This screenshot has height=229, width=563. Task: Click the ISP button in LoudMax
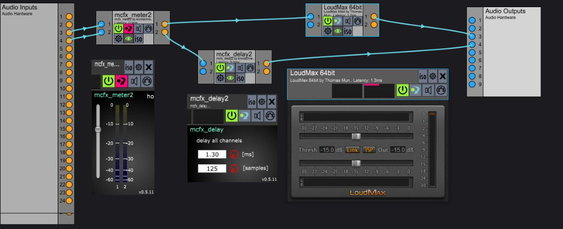click(x=369, y=150)
